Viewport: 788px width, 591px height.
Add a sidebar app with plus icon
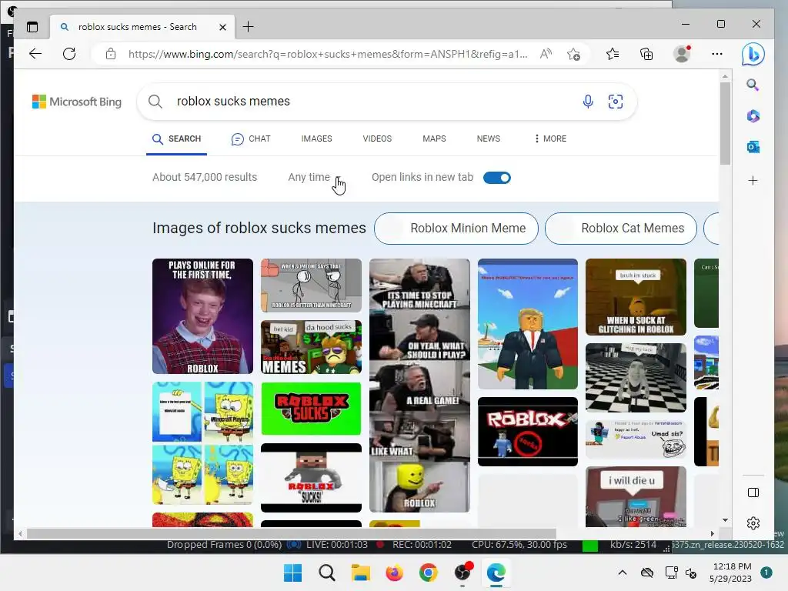tap(753, 180)
